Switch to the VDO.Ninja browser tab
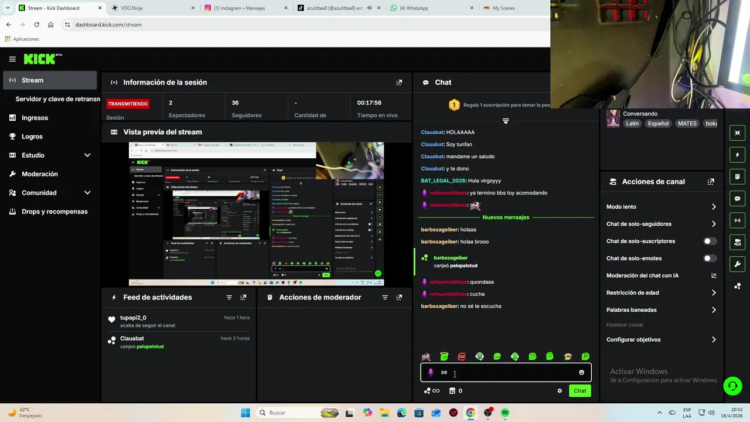750x422 pixels. tap(154, 8)
